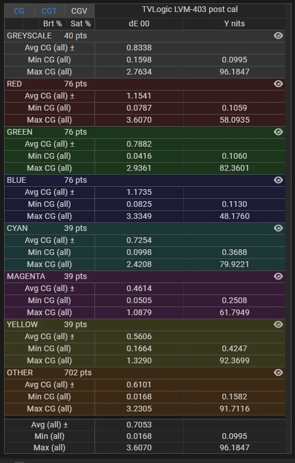Viewport: 295px width, 463px height.
Task: Click the Max (all) summary row label
Action: pyautogui.click(x=50, y=448)
